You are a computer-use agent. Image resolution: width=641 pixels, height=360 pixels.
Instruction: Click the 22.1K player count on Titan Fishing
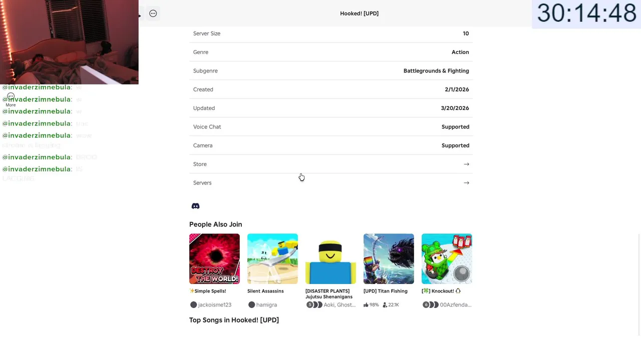click(391, 304)
